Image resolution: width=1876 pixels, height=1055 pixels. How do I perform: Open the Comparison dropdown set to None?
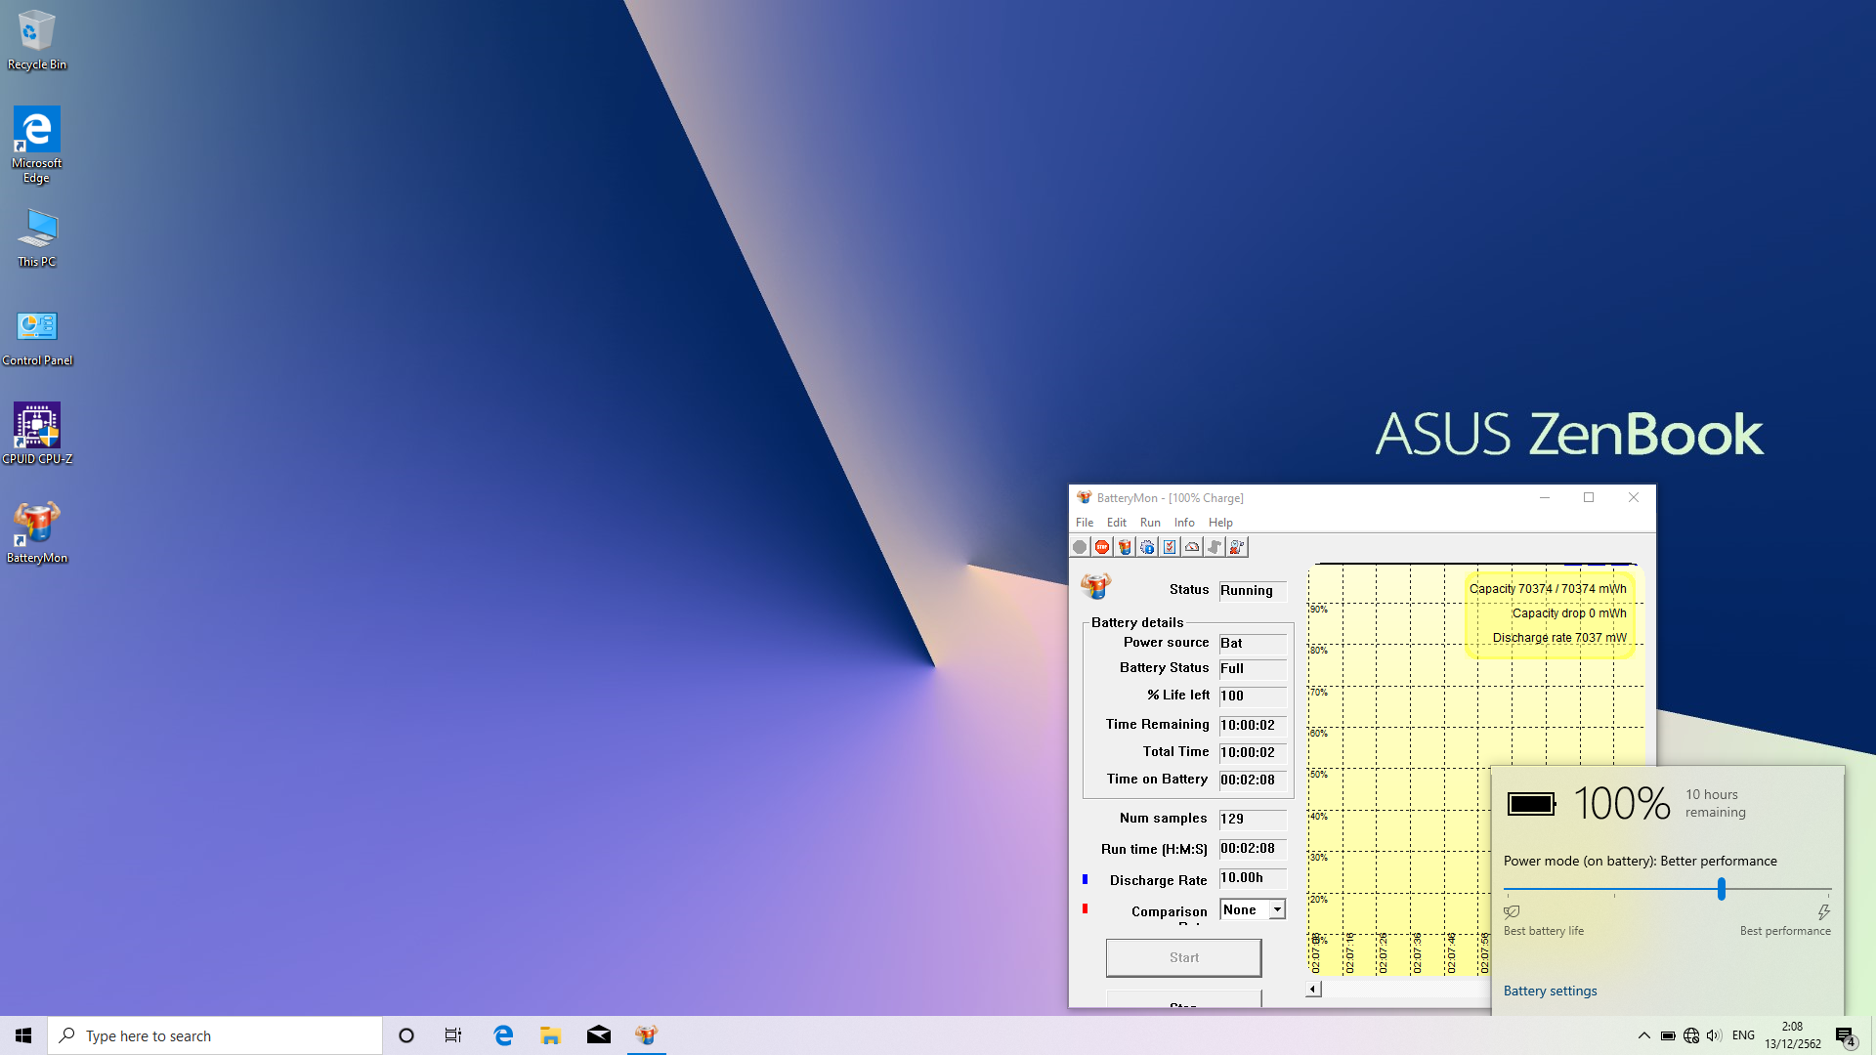(1253, 909)
